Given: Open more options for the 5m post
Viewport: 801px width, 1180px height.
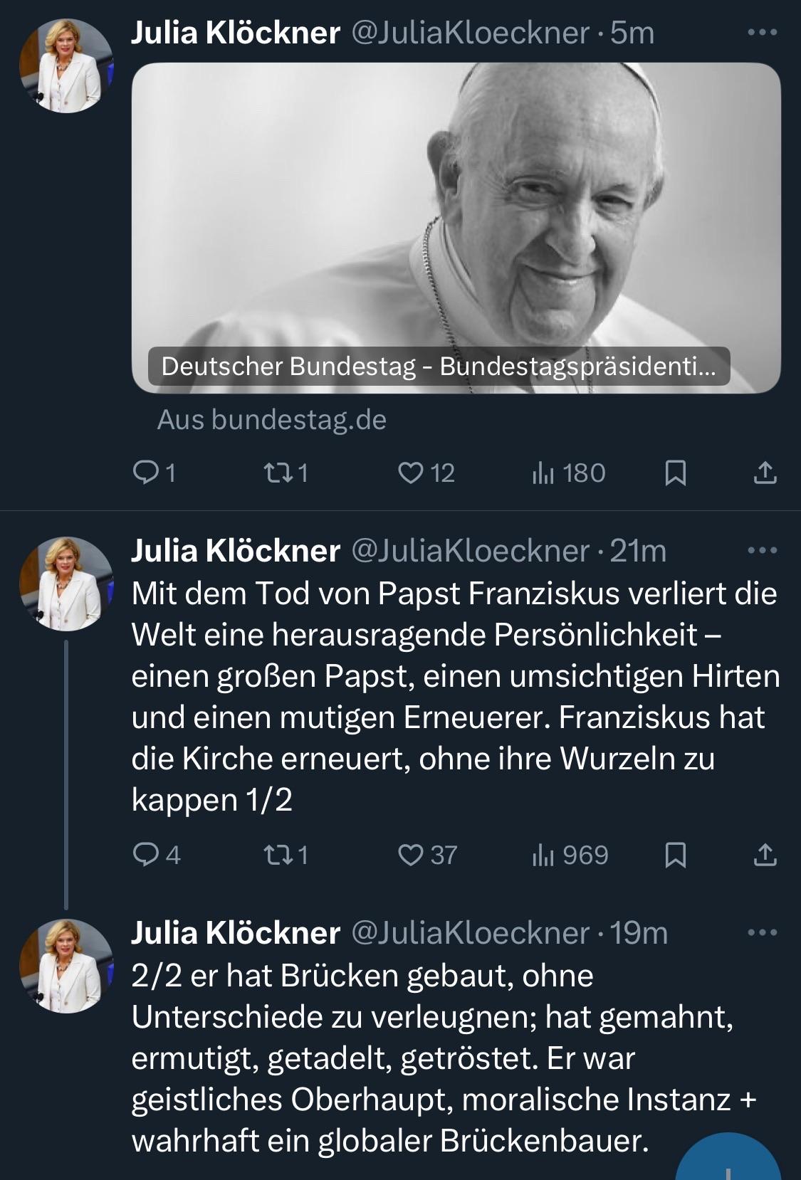Looking at the screenshot, I should pyautogui.click(x=763, y=33).
